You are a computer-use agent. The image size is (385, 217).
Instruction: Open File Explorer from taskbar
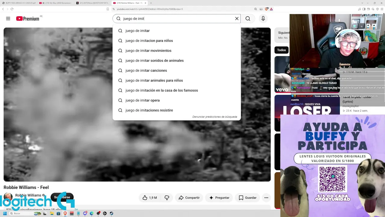pos(52,213)
